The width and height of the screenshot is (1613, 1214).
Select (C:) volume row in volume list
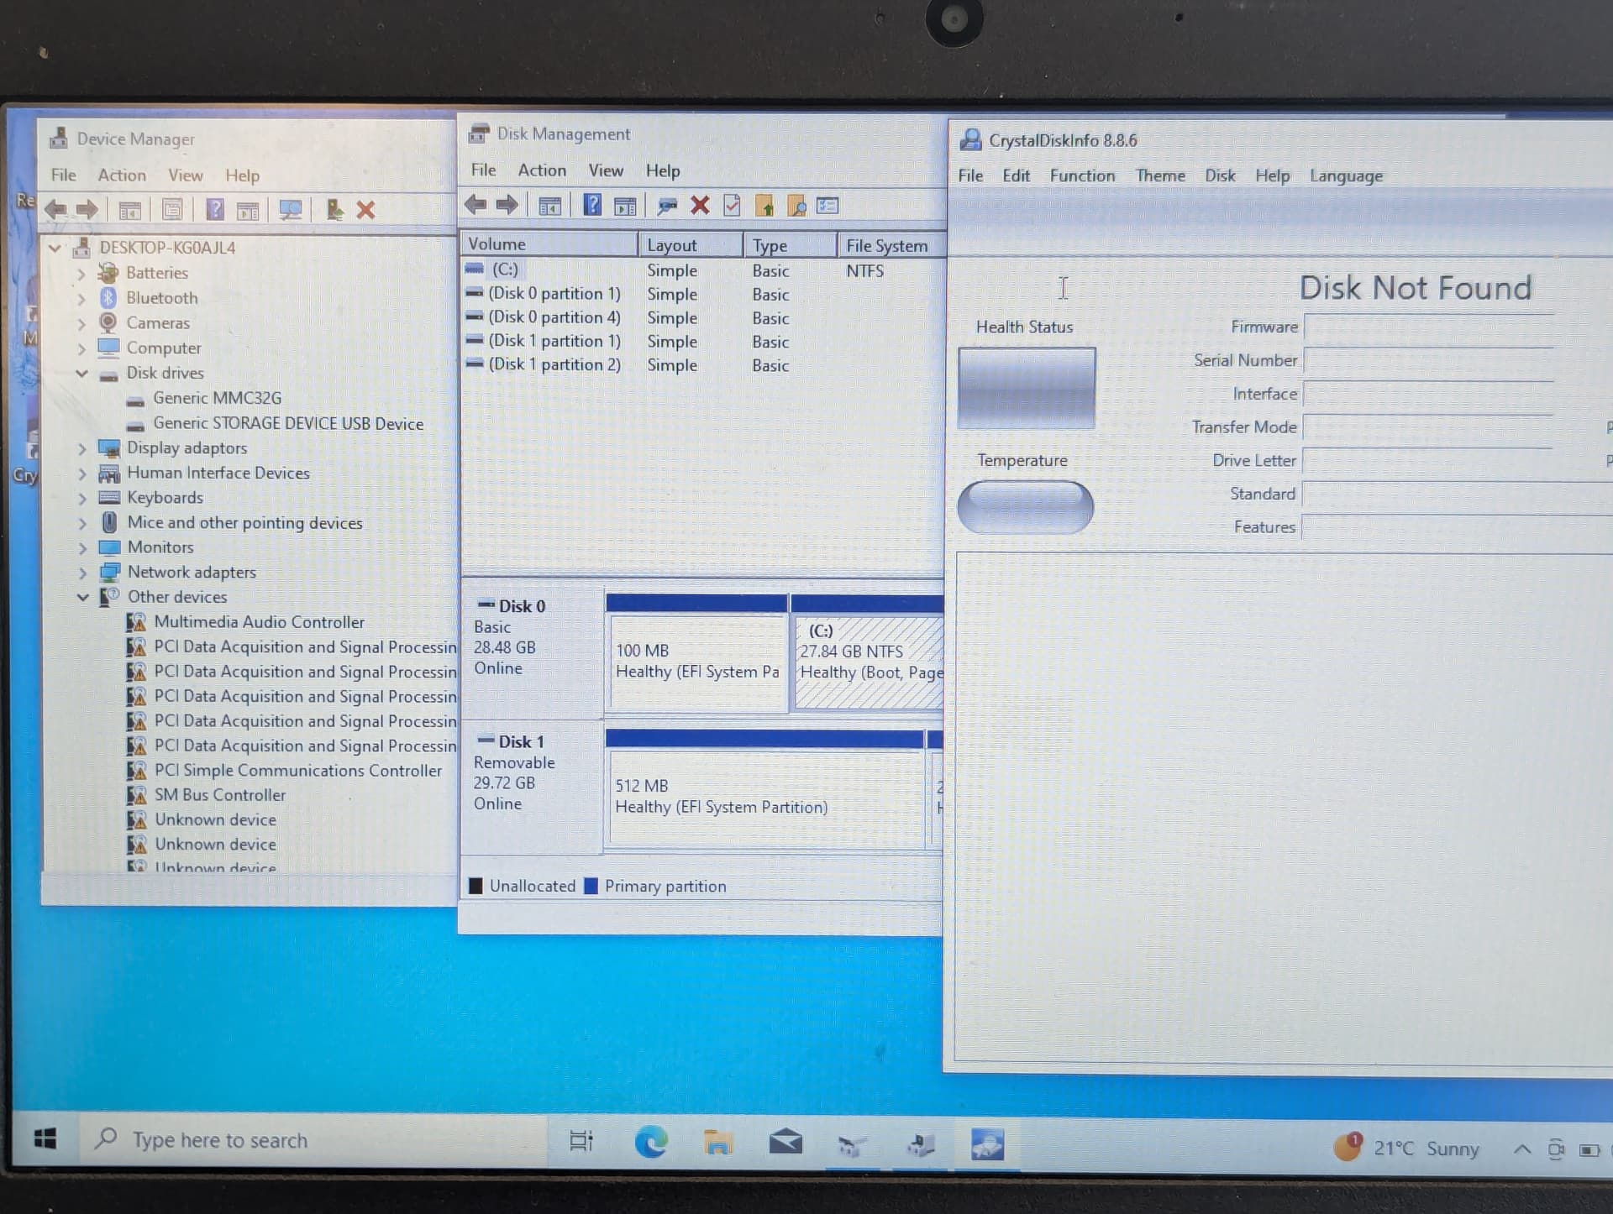704,269
